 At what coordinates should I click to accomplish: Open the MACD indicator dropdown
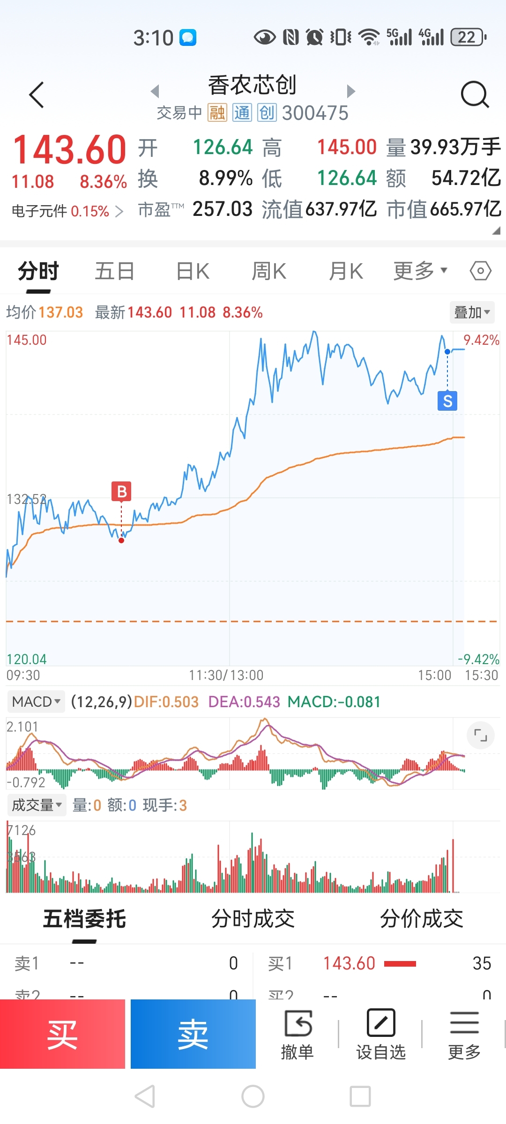pos(36,702)
